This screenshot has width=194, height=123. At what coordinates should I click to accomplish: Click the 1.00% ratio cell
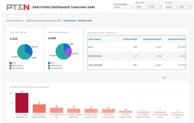(182, 56)
